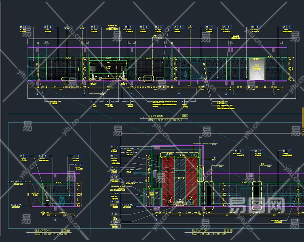Click the yellow rounded band above the red panels

point(179,155)
